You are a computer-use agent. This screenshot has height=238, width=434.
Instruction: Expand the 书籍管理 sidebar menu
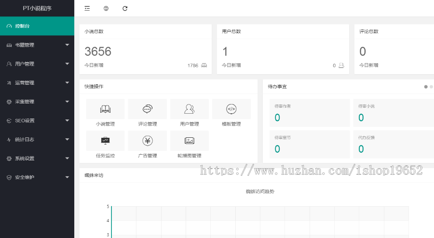37,45
